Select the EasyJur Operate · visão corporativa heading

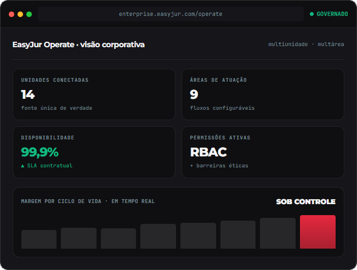[78, 44]
